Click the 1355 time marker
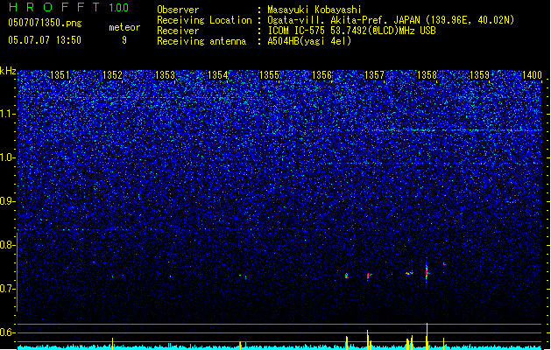551x350 pixels. click(269, 75)
